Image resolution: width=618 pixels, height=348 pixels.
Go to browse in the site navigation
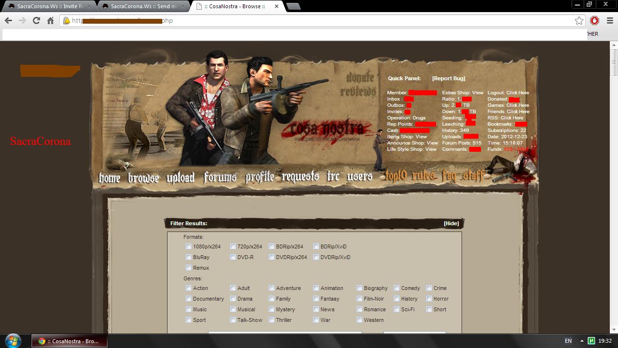[143, 178]
